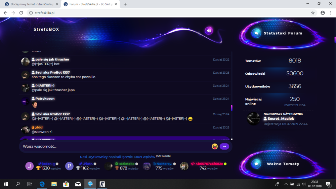Switch to the Dodaj nowy temat tab

[32, 4]
